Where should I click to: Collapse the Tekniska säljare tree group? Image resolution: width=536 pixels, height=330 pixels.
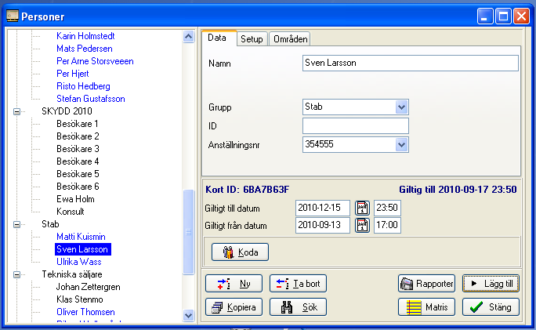16,274
